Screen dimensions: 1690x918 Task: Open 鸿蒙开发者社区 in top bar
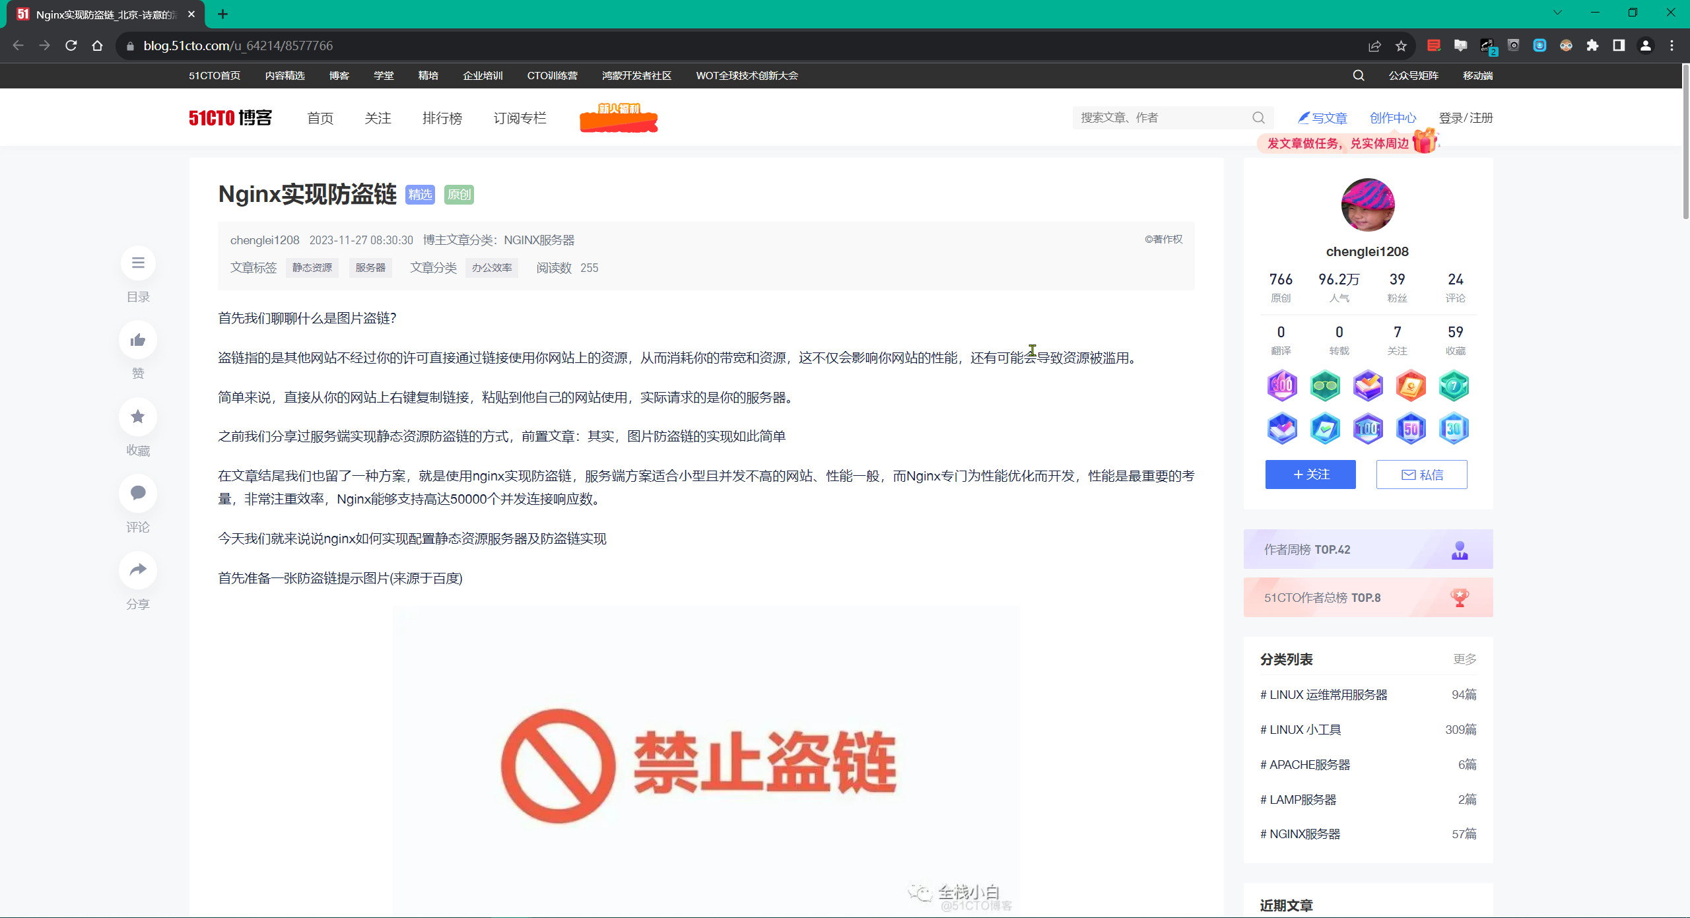[636, 76]
